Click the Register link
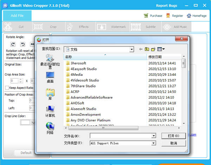The height and width of the screenshot is (165, 211). point(177,16)
